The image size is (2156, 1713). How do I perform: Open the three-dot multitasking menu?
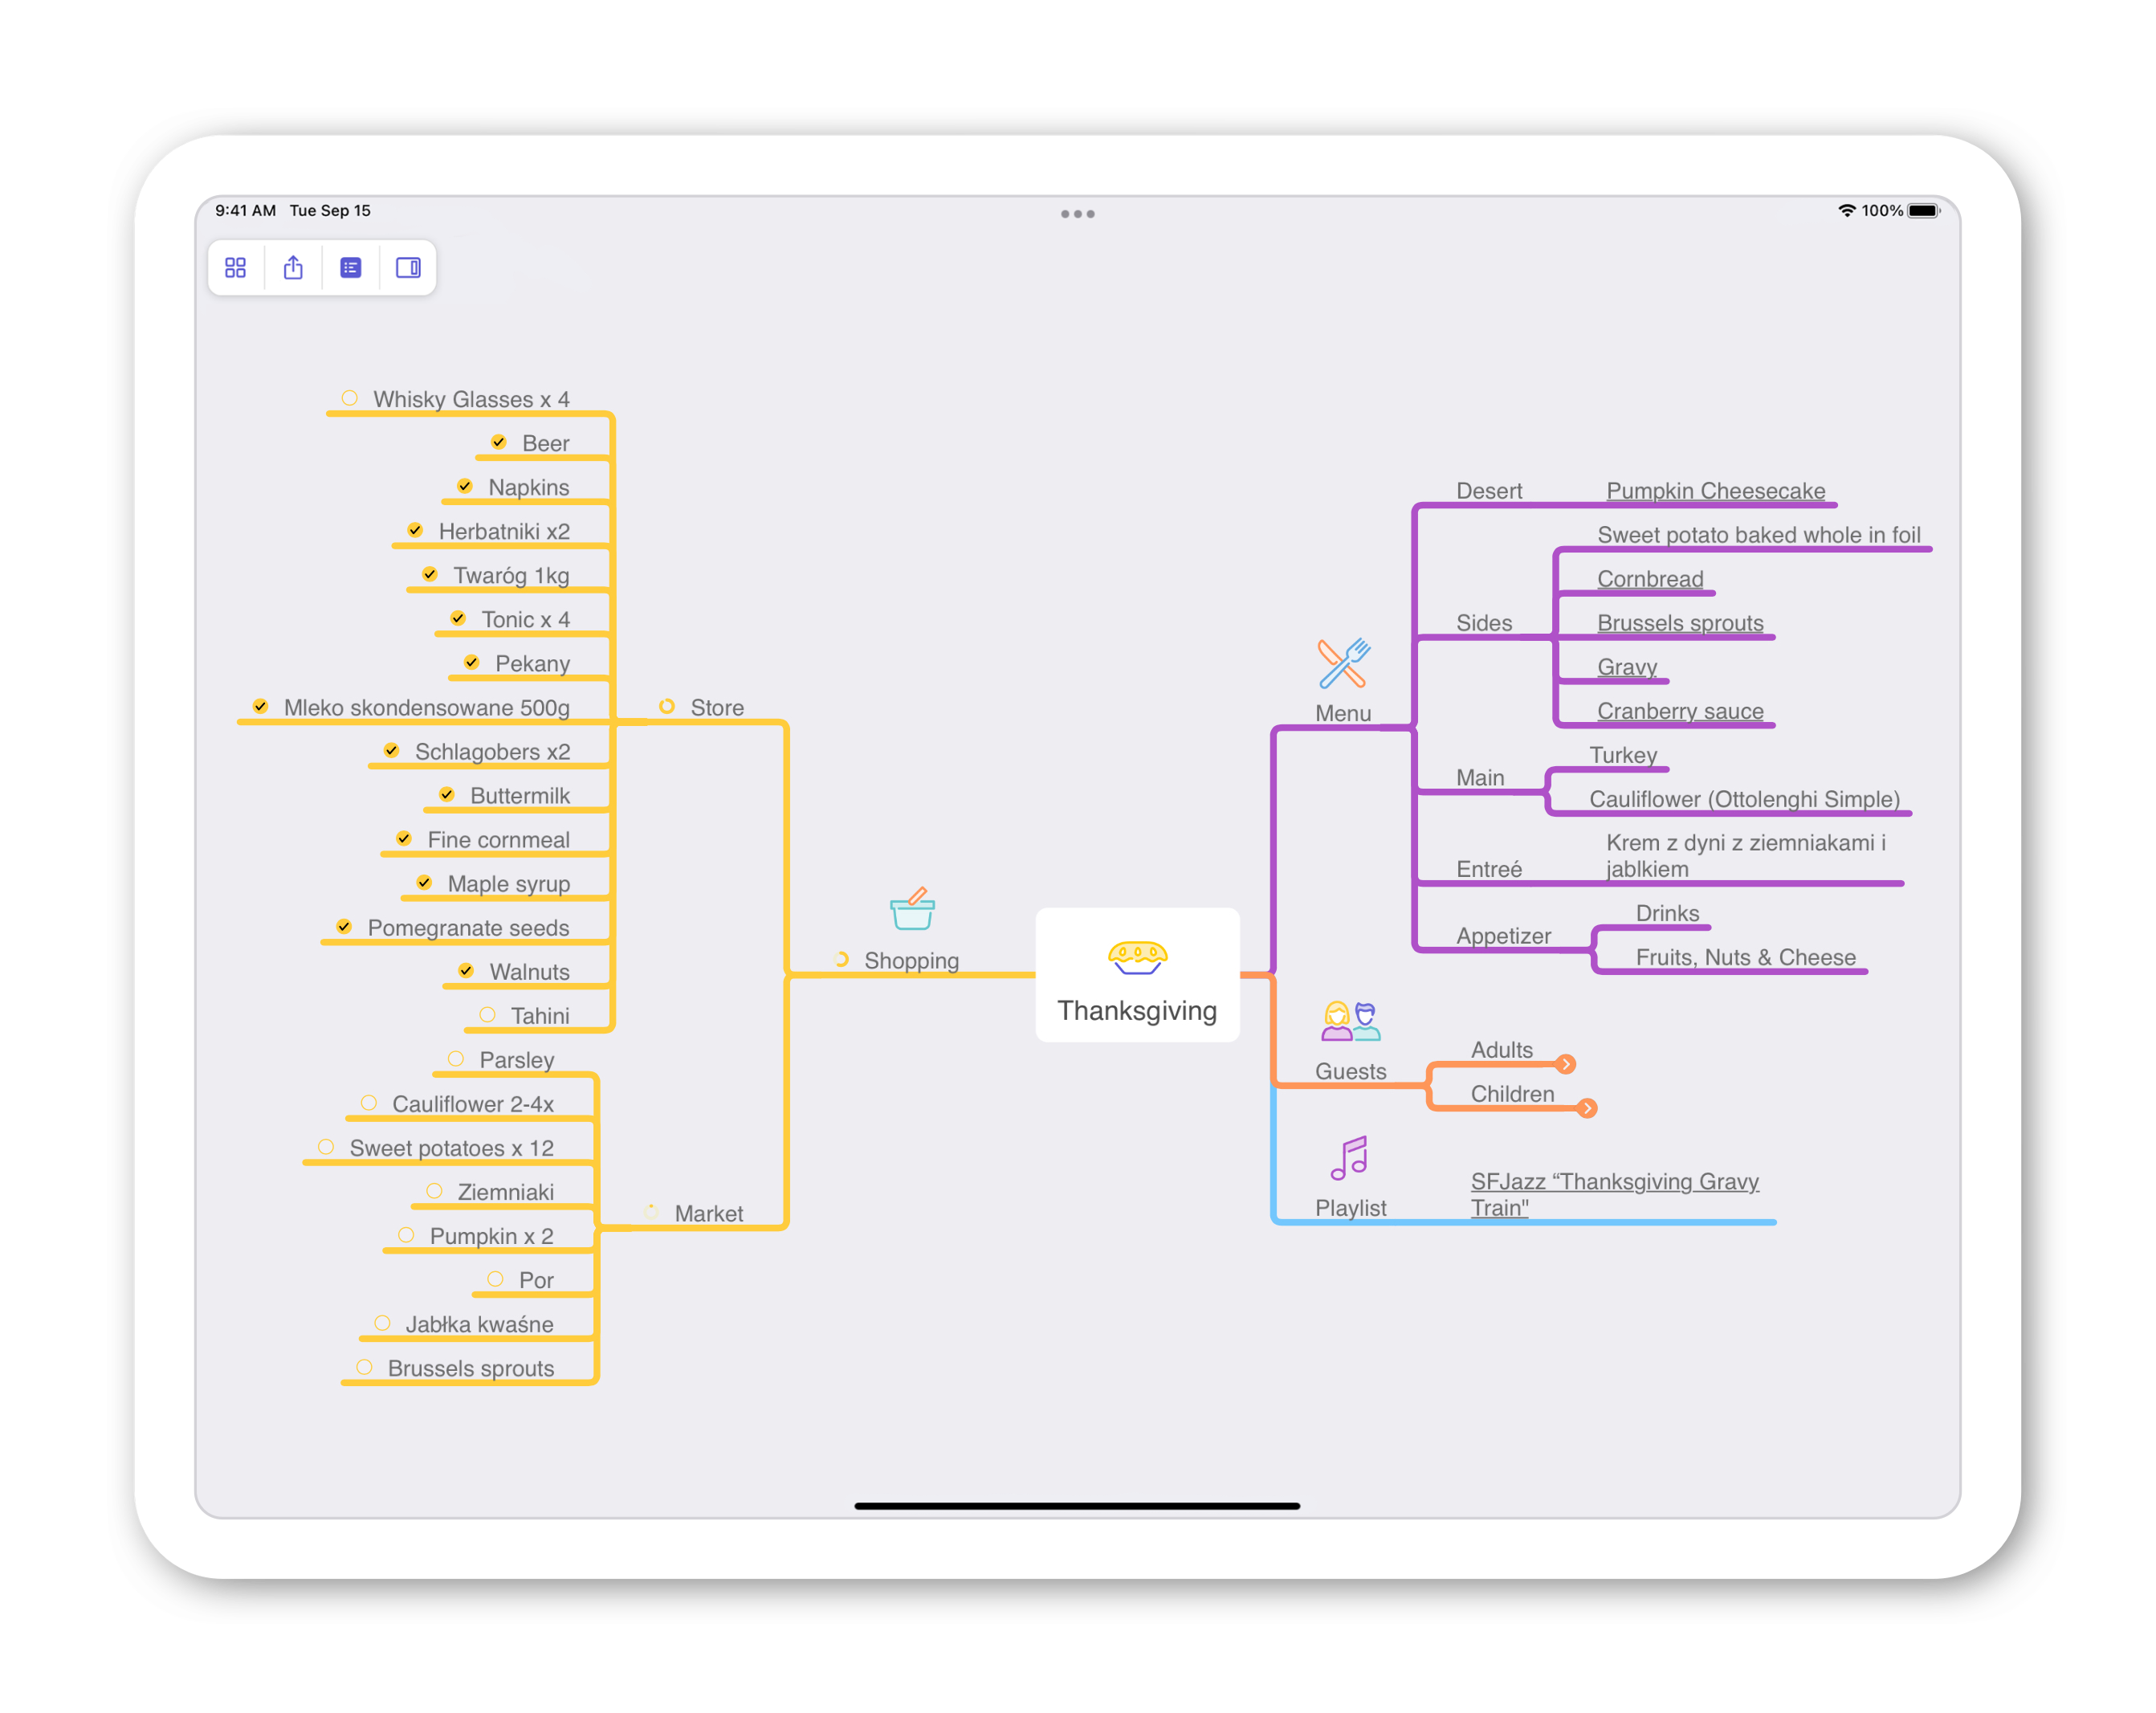[x=1078, y=214]
